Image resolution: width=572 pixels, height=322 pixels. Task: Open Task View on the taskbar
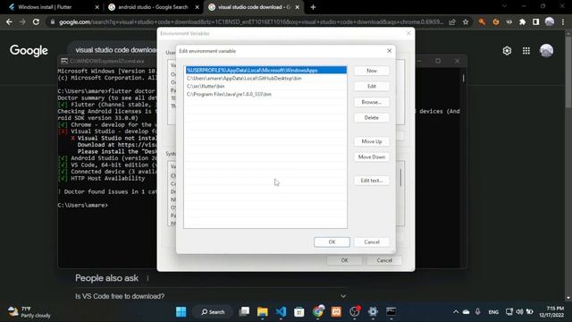pyautogui.click(x=244, y=312)
